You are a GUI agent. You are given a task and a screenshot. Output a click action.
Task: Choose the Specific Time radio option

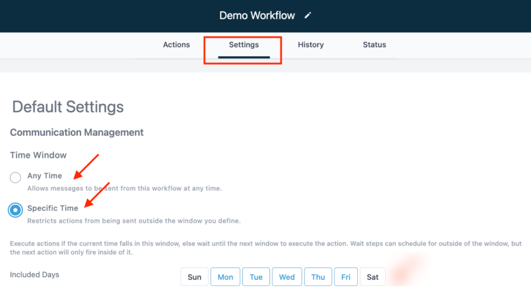[x=16, y=210]
